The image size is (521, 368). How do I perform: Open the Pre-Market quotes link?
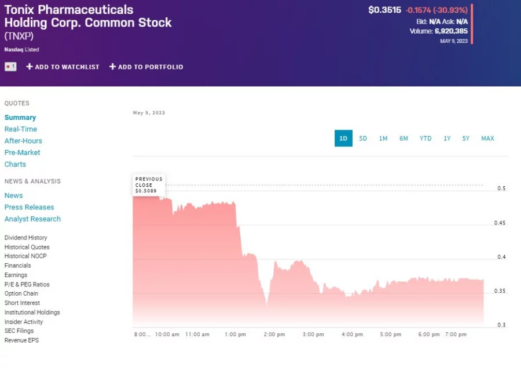[x=23, y=153]
